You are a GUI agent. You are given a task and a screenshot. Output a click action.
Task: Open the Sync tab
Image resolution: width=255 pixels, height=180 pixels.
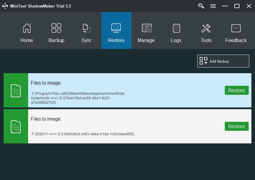click(86, 31)
